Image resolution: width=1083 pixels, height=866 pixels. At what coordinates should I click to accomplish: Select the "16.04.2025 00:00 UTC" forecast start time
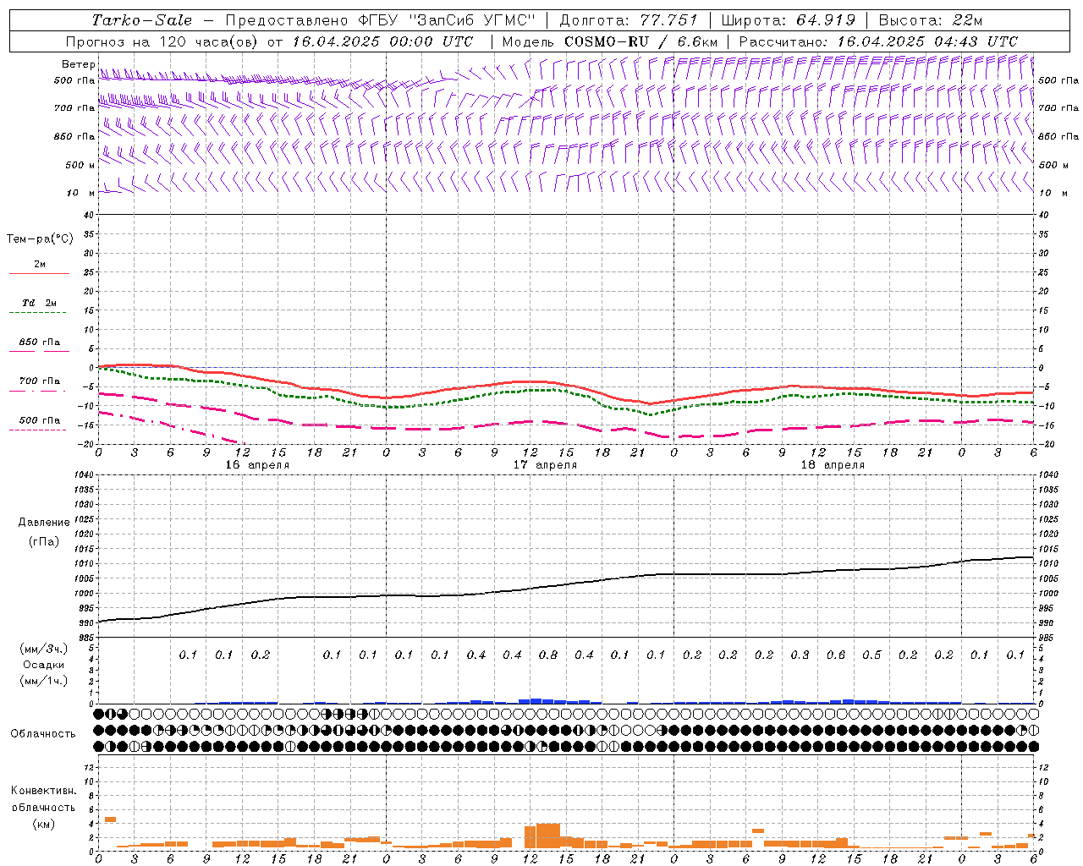(382, 41)
